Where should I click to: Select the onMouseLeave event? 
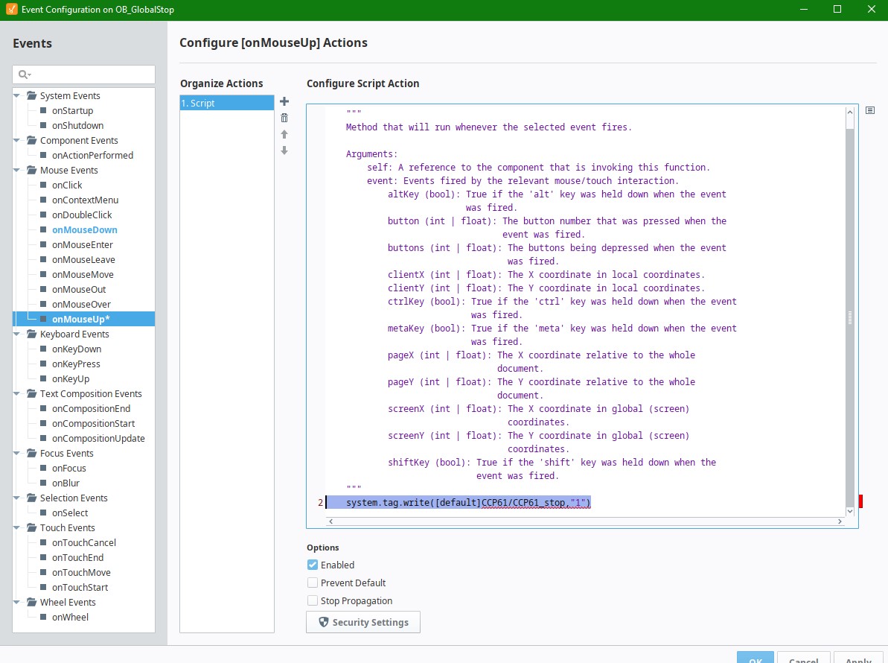pyautogui.click(x=83, y=259)
